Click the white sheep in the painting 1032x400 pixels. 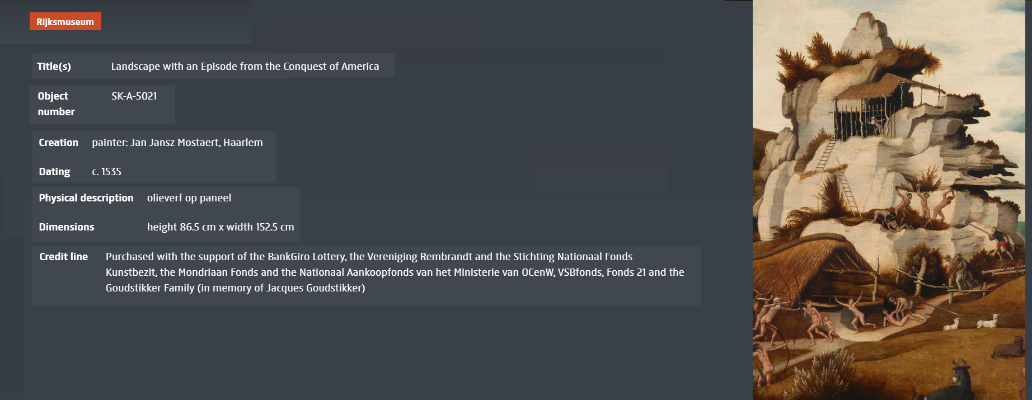click(x=988, y=322)
